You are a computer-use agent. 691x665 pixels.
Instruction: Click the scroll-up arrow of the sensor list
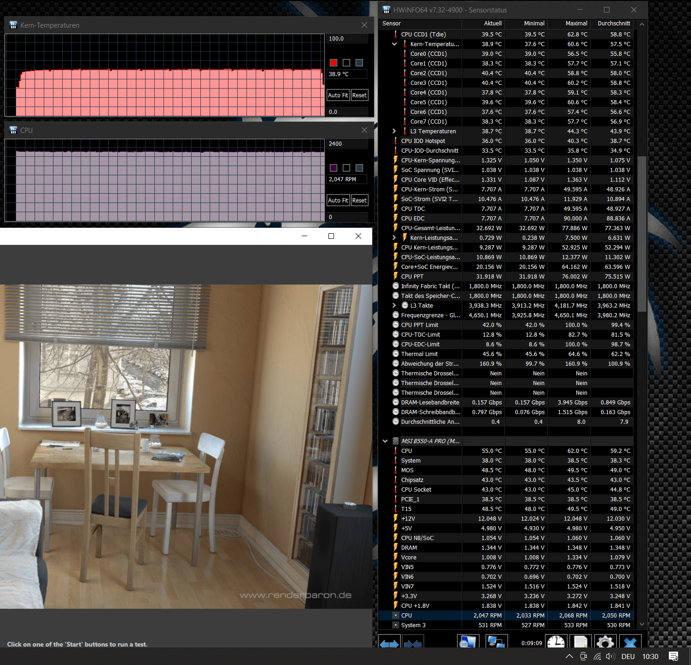click(642, 24)
